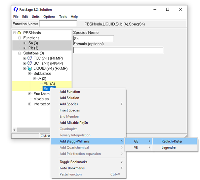The height and width of the screenshot is (180, 200).
Task: Open the Add Species submenu
Action: [88, 104]
